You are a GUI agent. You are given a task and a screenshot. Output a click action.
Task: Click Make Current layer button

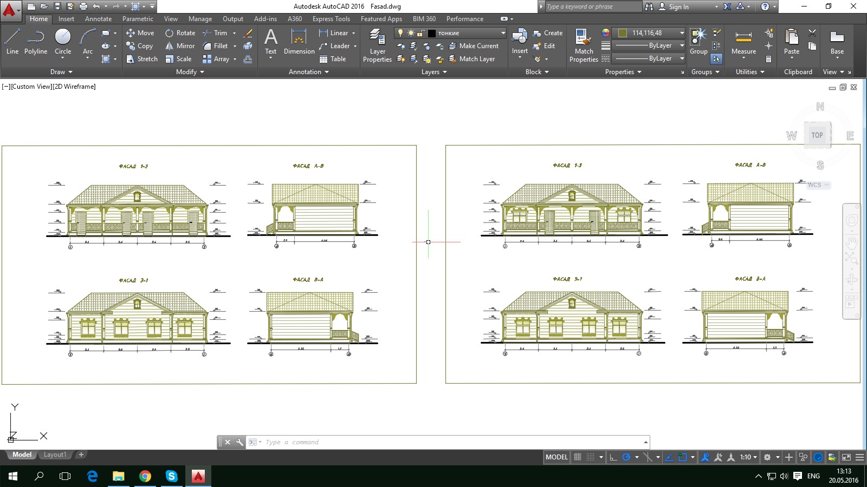tap(474, 46)
